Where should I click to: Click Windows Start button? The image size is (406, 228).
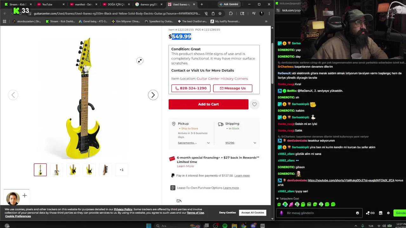pos(148,226)
